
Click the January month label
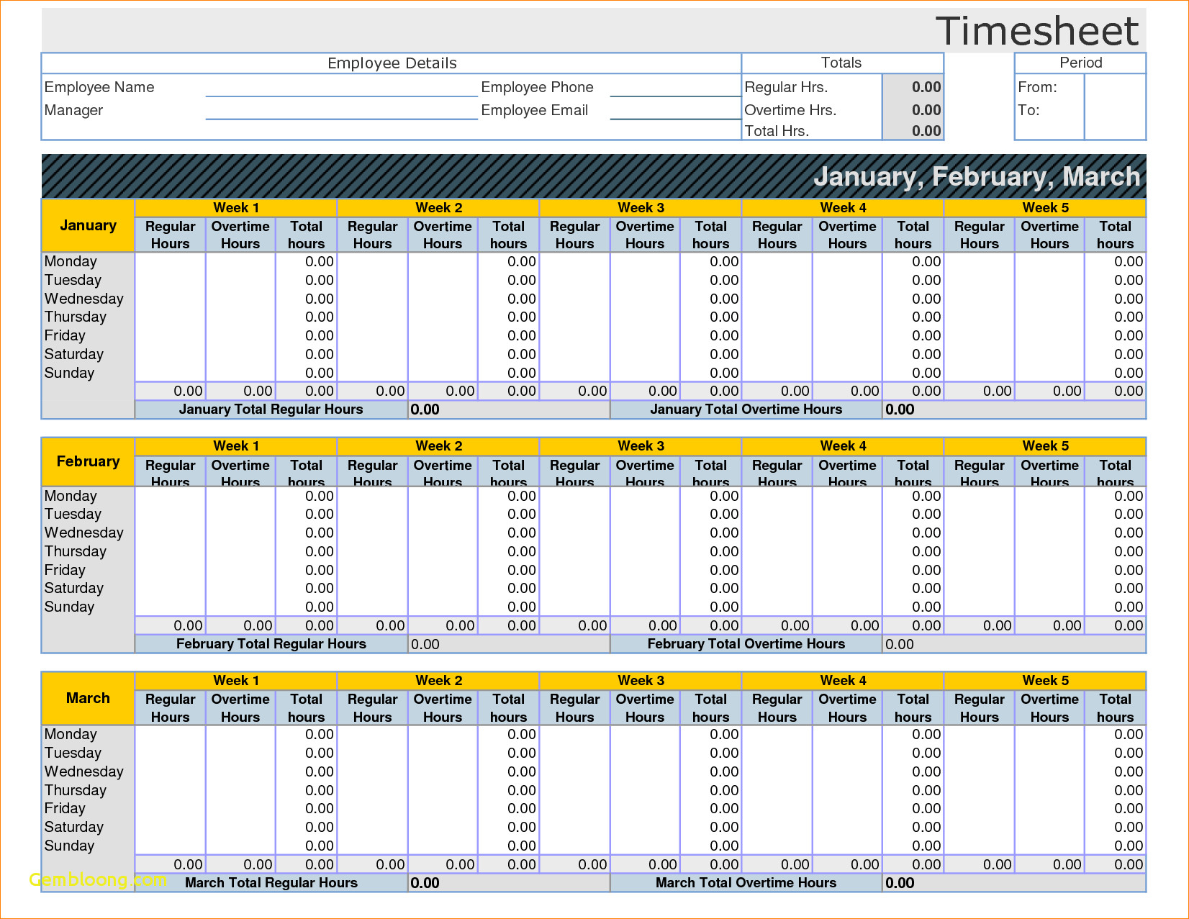click(87, 225)
